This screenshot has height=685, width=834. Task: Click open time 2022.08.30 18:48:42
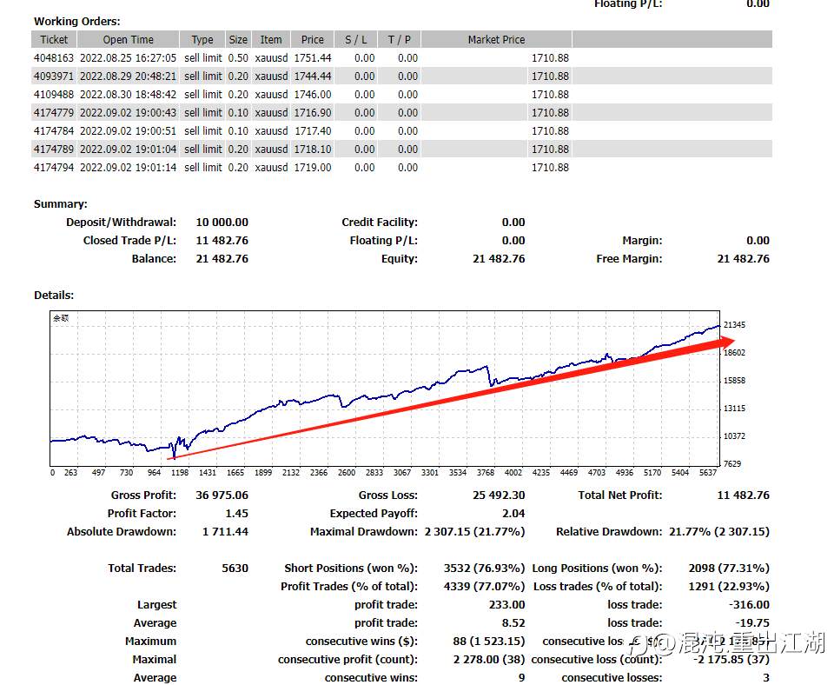click(x=129, y=94)
